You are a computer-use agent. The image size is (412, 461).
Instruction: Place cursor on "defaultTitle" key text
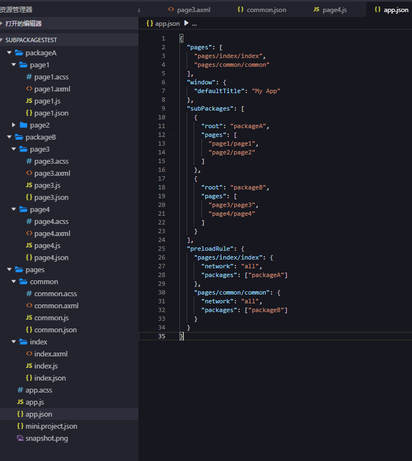[219, 91]
